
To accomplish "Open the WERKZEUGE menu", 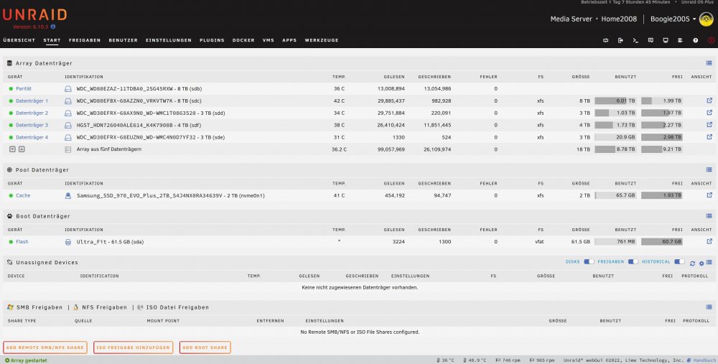I will tap(322, 40).
